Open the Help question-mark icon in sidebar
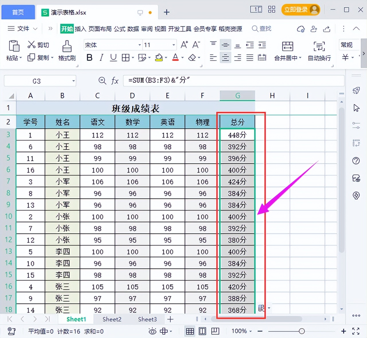Screen dimensions: 367x338 pos(356,160)
